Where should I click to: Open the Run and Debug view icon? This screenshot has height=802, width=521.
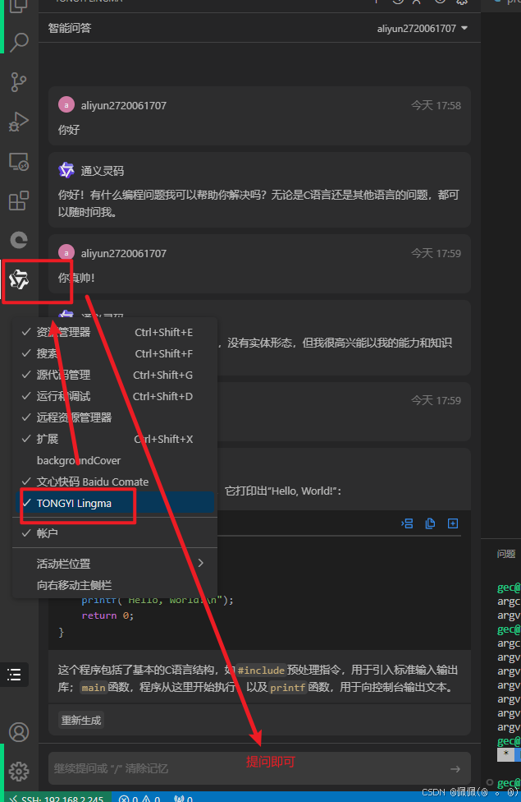coord(19,122)
